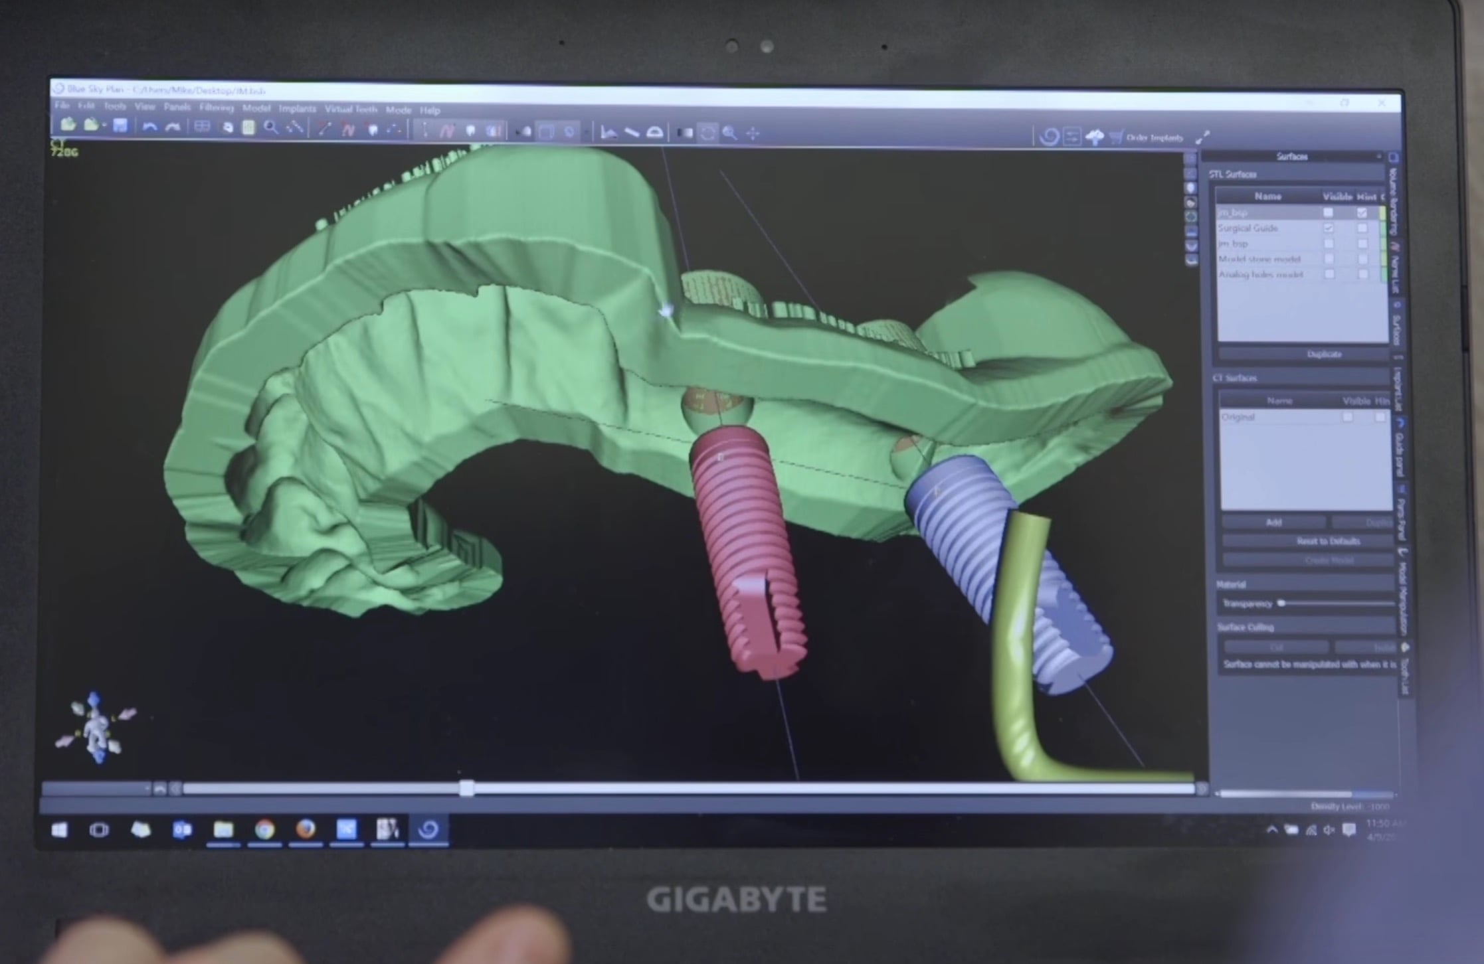Click the crosshair pan tool icon
This screenshot has width=1484, height=964.
(753, 133)
